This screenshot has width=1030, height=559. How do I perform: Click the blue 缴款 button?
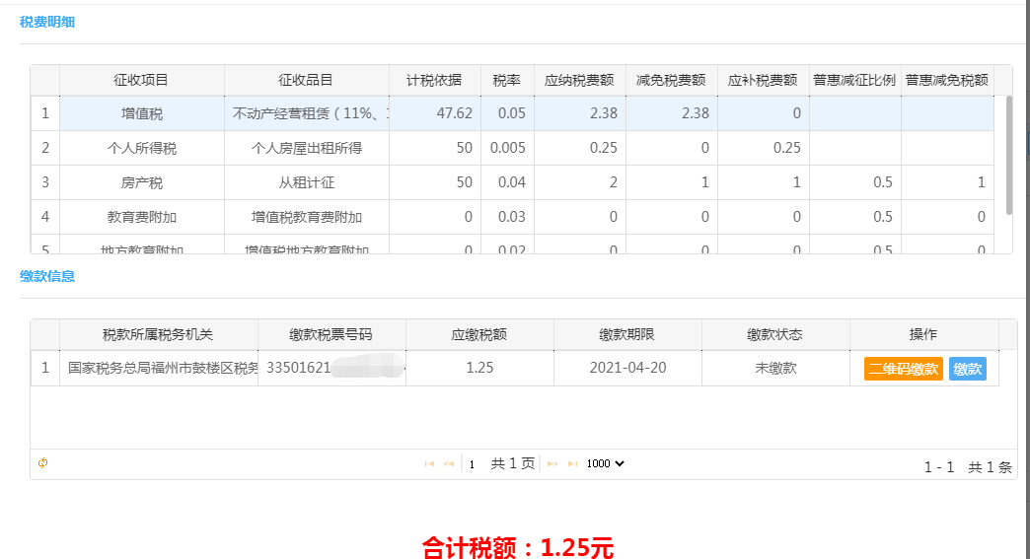point(968,369)
